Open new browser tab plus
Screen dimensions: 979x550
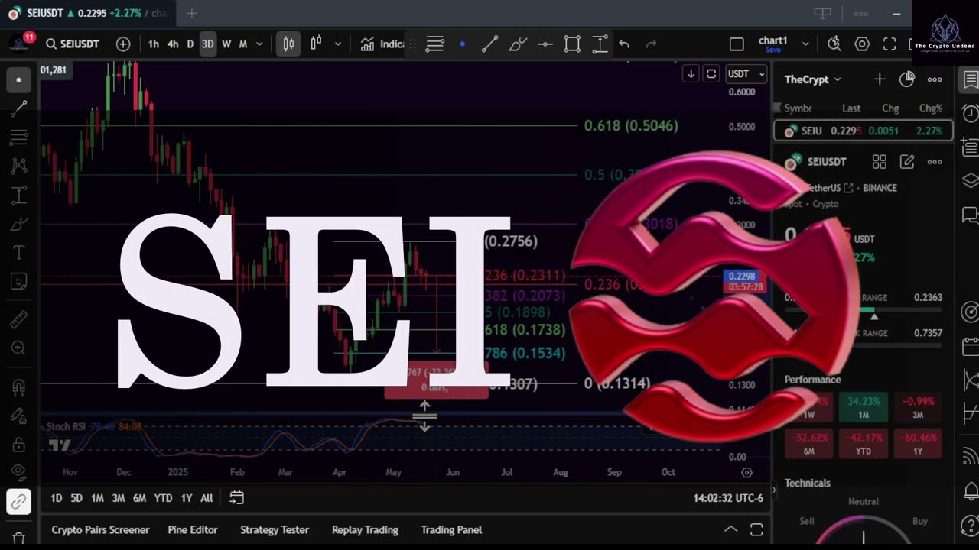192,13
